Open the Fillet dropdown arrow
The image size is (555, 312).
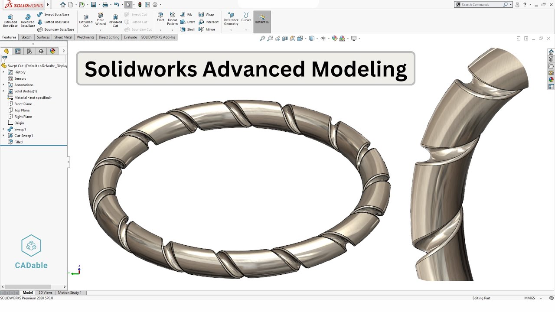click(x=160, y=30)
